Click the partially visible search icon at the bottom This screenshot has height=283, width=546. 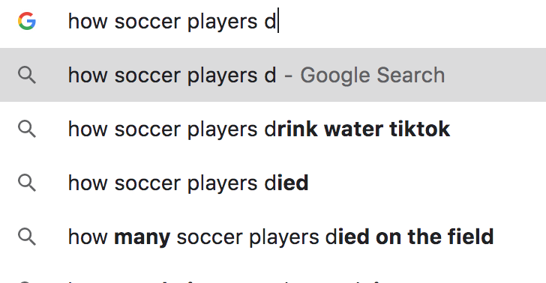(27, 282)
